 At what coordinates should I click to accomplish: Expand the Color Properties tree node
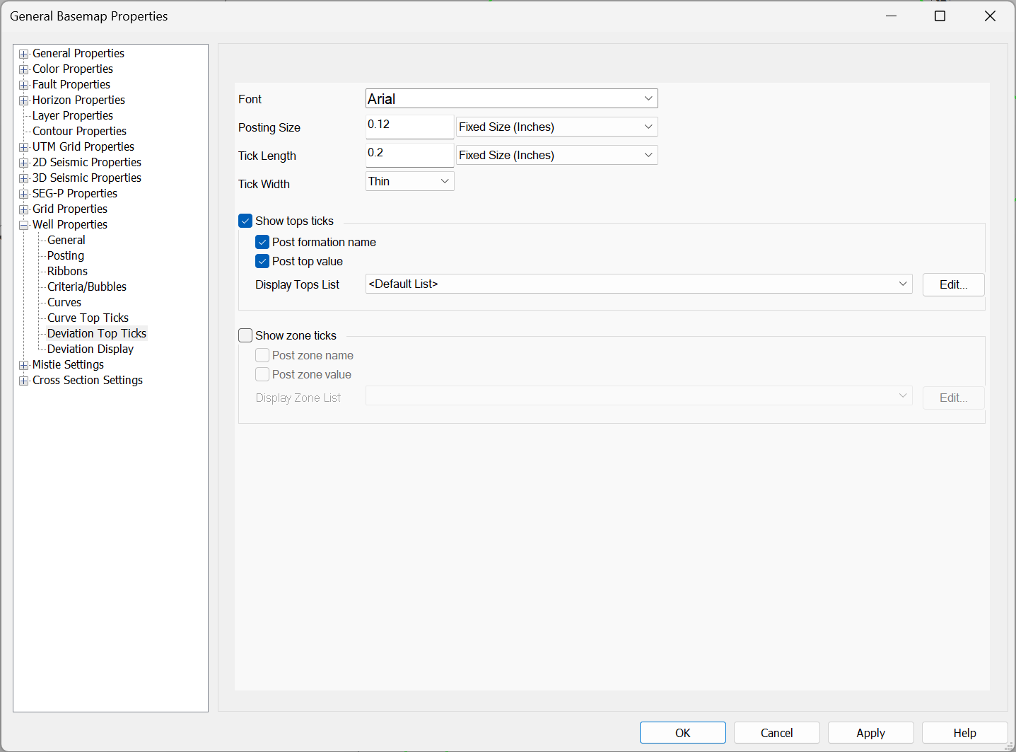(24, 69)
